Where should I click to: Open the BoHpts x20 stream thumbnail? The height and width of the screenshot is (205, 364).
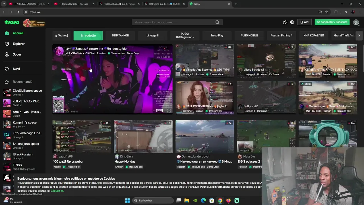[266, 97]
